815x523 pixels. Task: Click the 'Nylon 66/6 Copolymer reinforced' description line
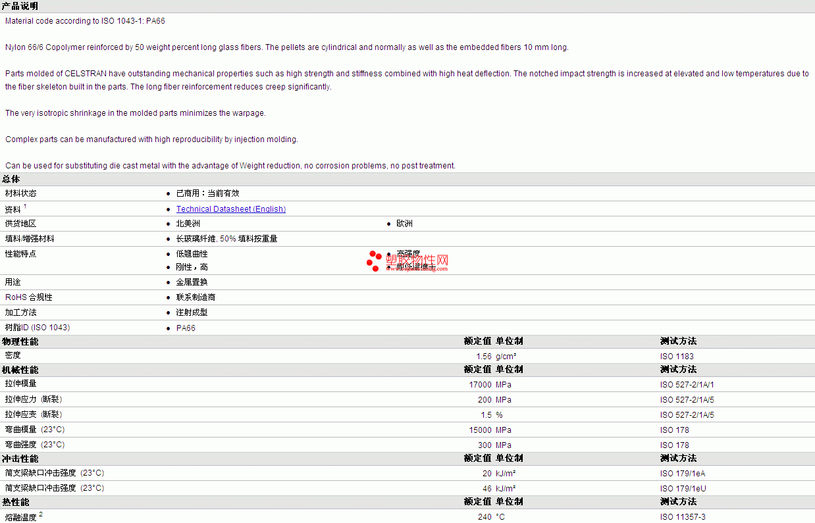[x=286, y=47]
